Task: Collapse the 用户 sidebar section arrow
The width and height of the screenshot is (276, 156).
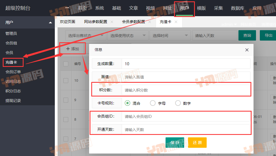Action: pos(50,22)
